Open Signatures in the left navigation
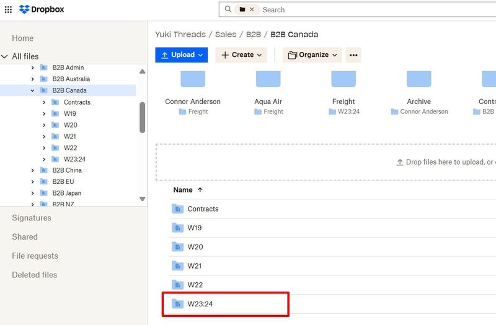The height and width of the screenshot is (325, 496). pos(32,218)
